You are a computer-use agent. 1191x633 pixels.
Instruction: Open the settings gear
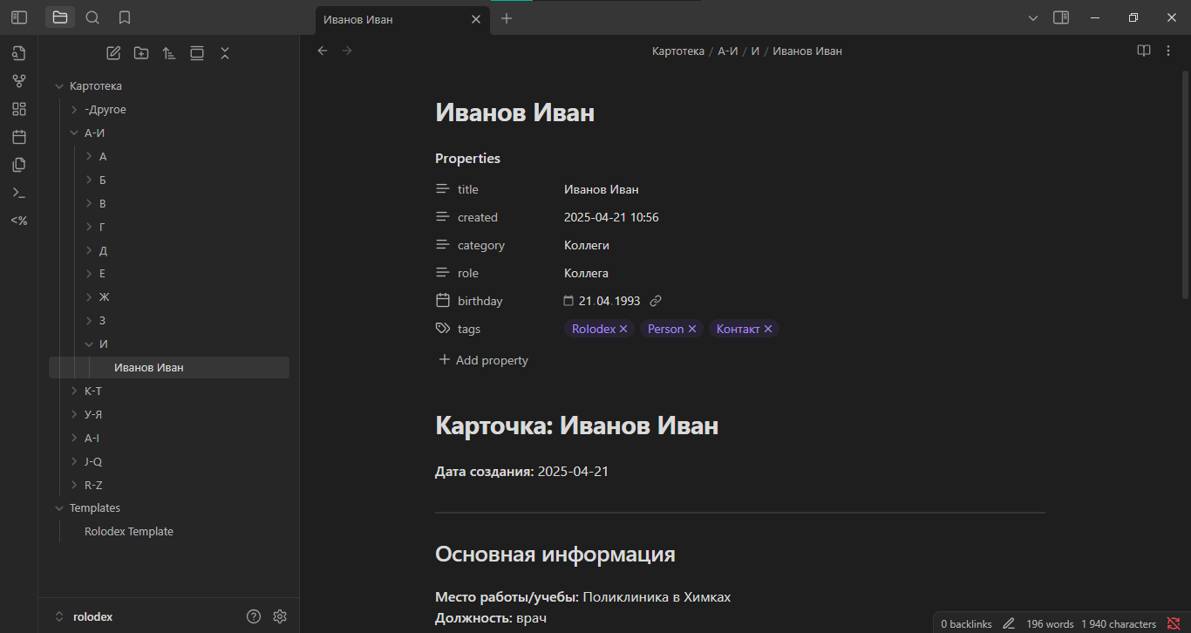tap(280, 616)
